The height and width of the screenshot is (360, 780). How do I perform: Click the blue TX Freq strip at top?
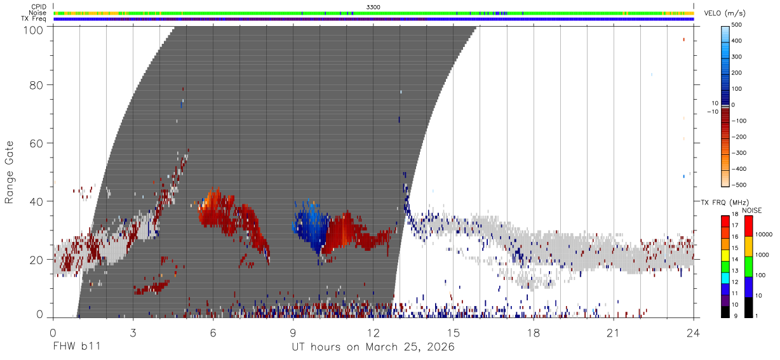[x=373, y=18]
